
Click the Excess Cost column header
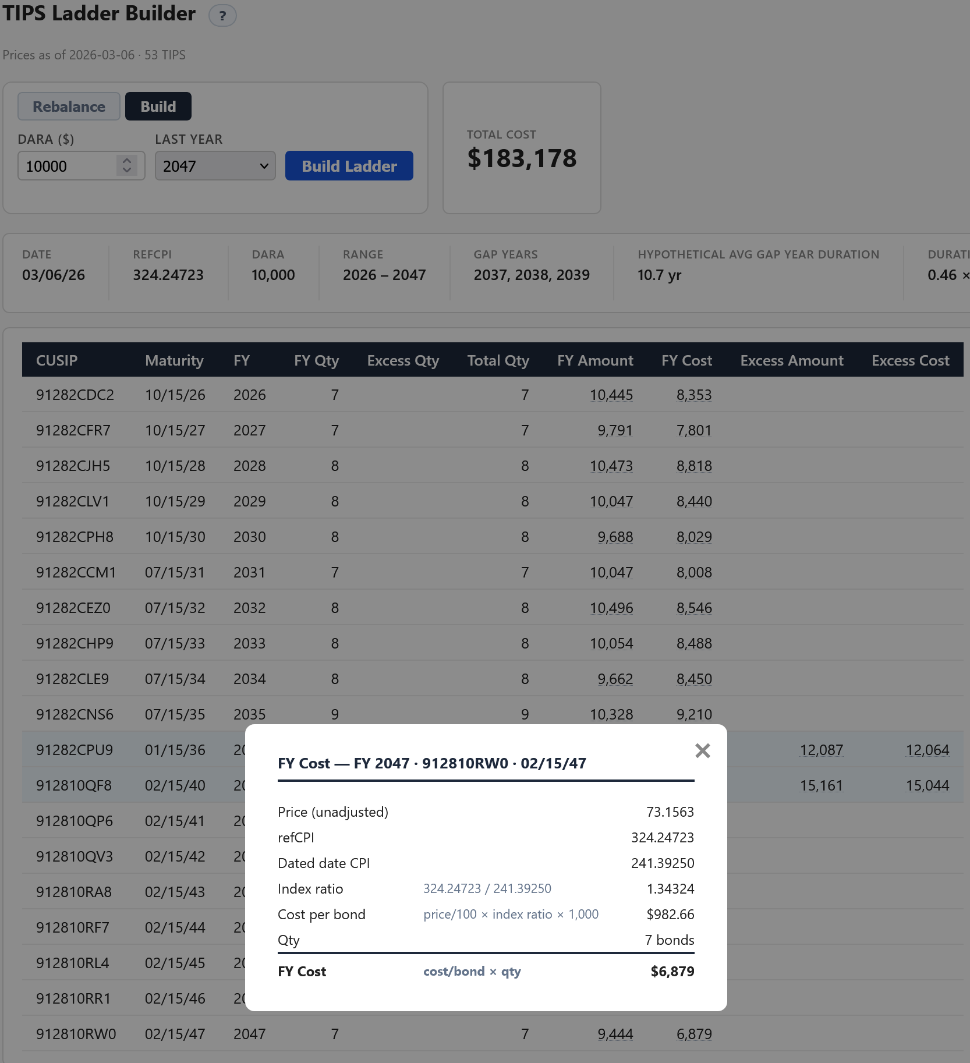tap(911, 360)
